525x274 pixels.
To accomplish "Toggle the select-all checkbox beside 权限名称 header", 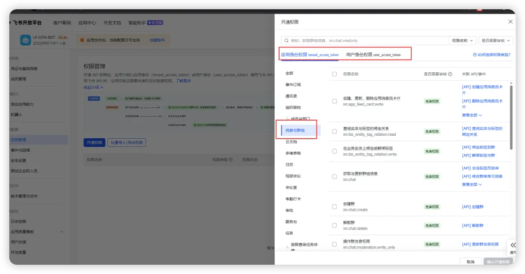I will click(x=334, y=74).
